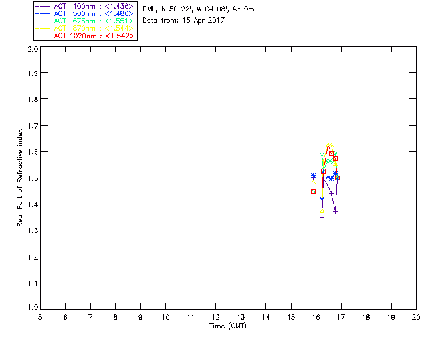
Task: Click the 1.8 y-axis tick label
Action: pos(33,99)
